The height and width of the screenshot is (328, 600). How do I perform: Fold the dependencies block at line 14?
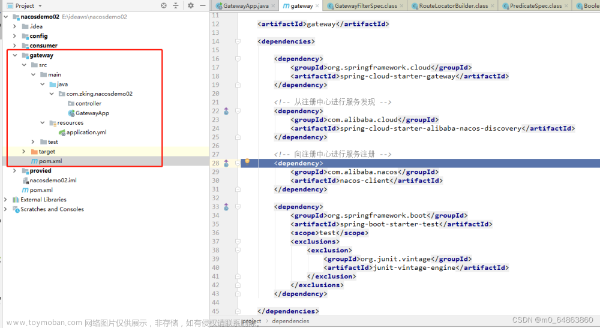coord(238,41)
